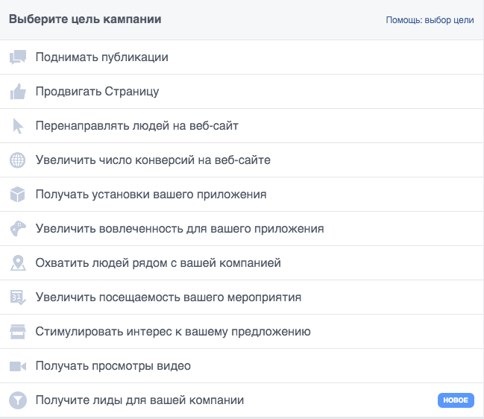Click the speech bubbles icon for boosting posts

tap(18, 57)
